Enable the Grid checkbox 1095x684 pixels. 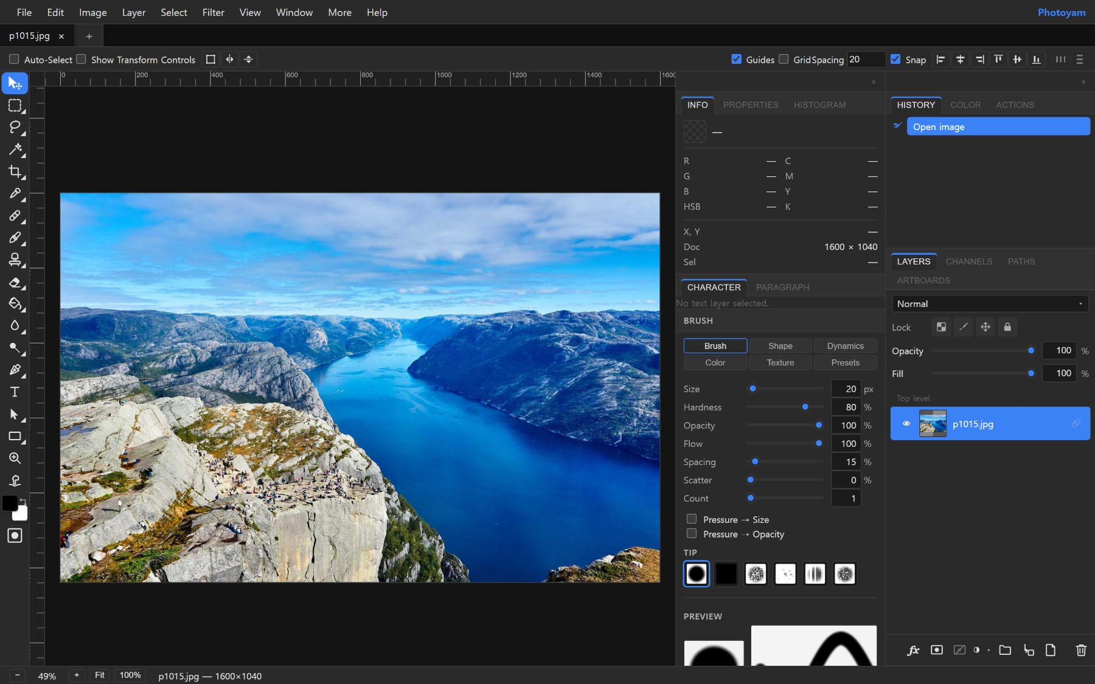784,59
